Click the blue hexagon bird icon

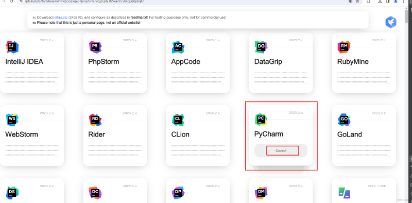click(x=391, y=22)
